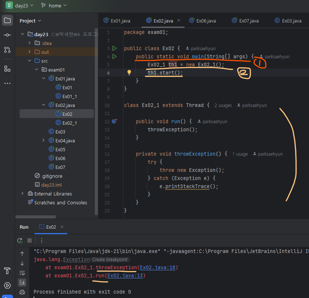Click the Ex02.java:18 stack trace link
309x298 pixels.
(x=158, y=267)
